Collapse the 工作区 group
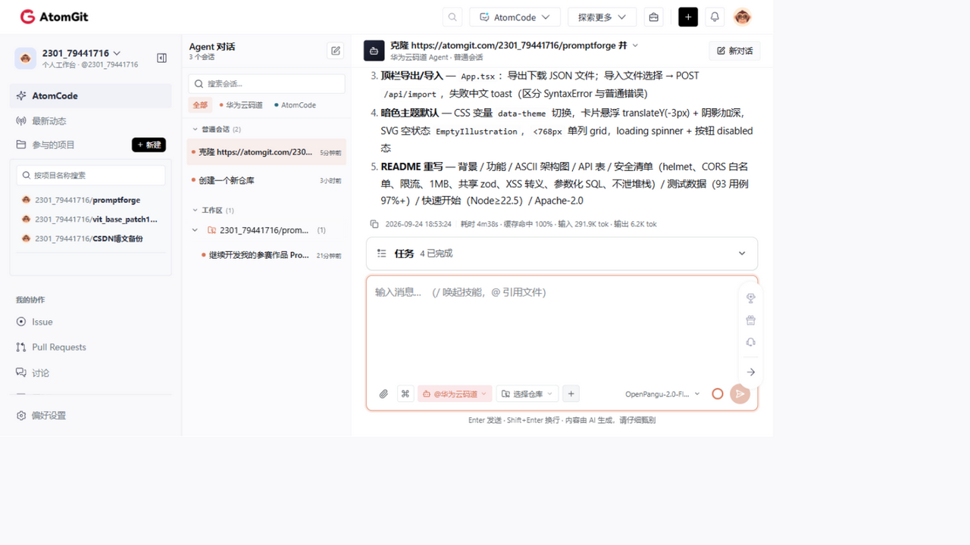 pyautogui.click(x=196, y=210)
